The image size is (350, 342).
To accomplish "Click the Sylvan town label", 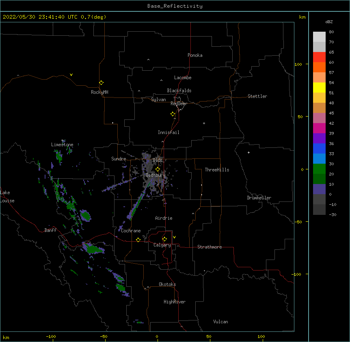I will pos(158,100).
